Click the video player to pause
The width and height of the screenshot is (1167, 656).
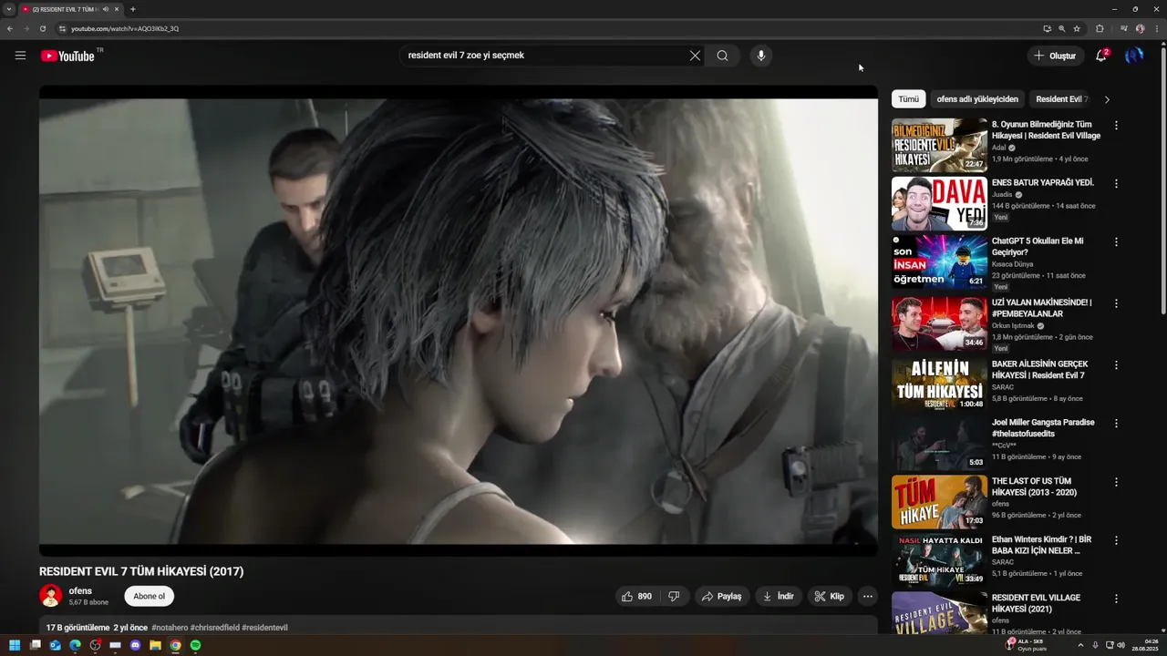tap(459, 321)
